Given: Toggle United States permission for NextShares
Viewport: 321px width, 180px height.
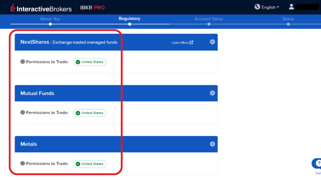Looking at the screenshot, I should 90,62.
